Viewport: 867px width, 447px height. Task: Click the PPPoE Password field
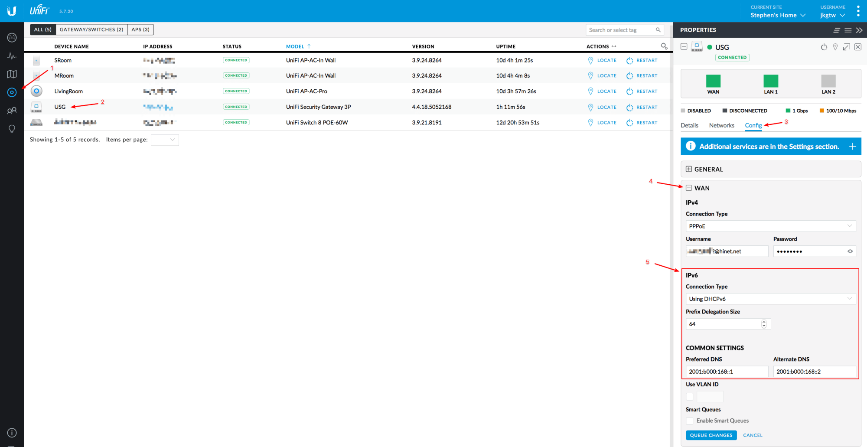[815, 251]
